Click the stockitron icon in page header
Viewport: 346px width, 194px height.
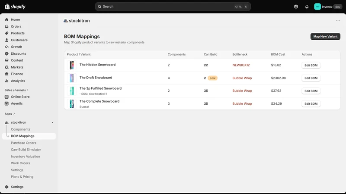click(66, 21)
